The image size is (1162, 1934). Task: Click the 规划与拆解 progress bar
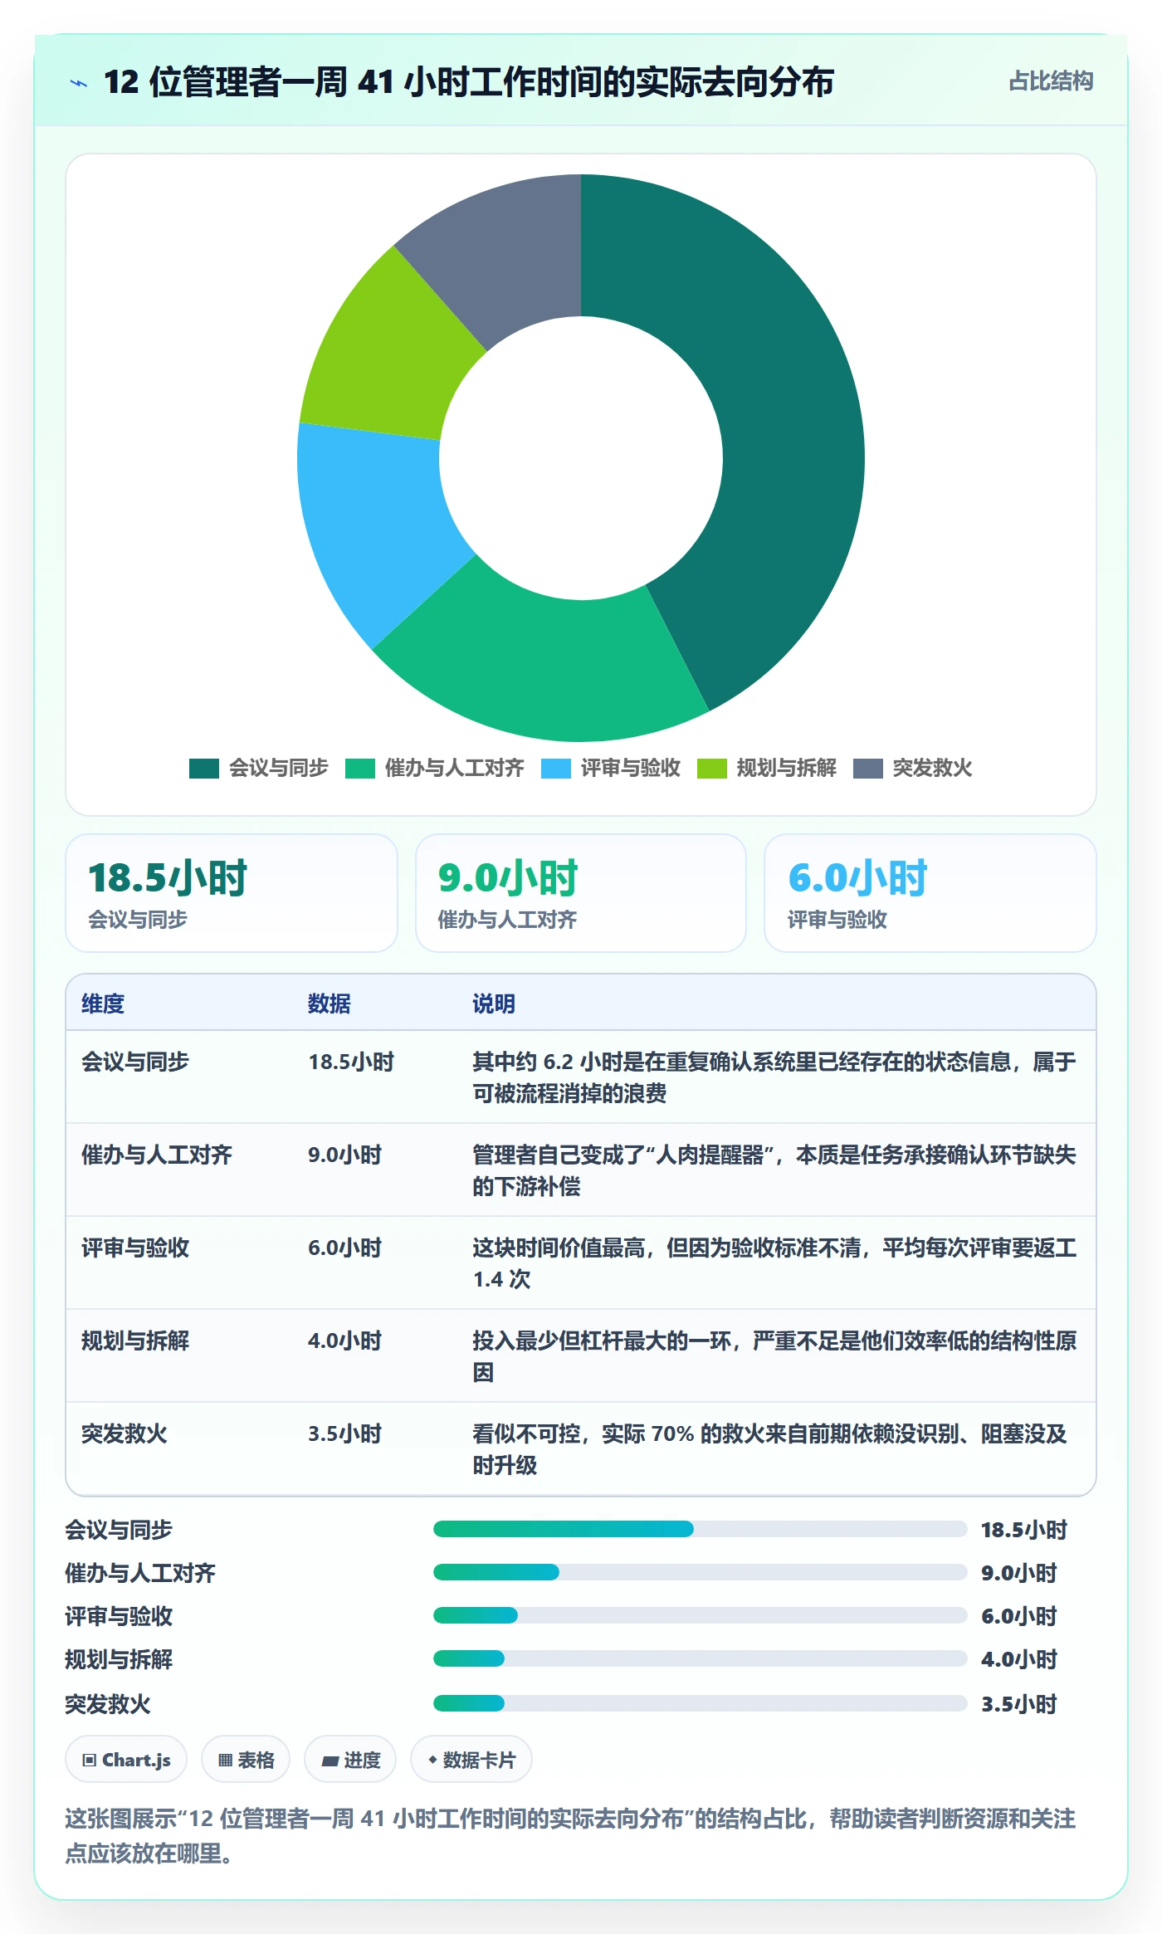tap(701, 1658)
